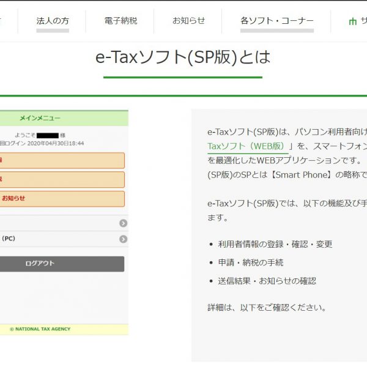
Task: Click 申請・納税の手続 bullet text
Action: point(250,262)
